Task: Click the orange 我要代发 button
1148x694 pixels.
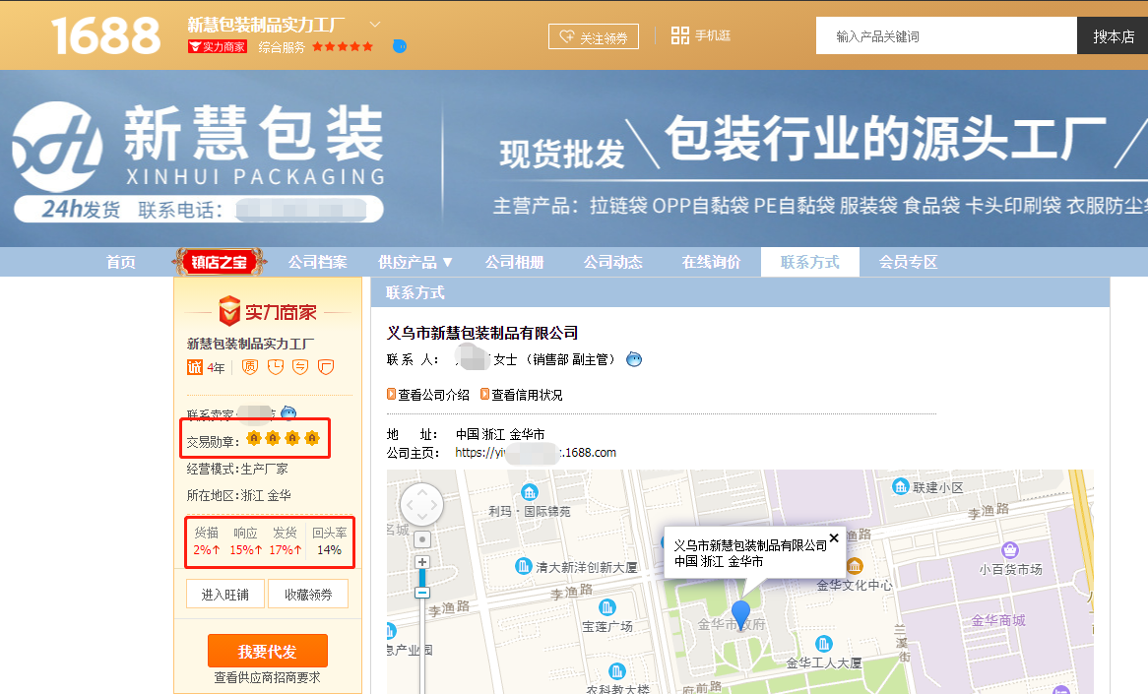Action: pyautogui.click(x=267, y=651)
